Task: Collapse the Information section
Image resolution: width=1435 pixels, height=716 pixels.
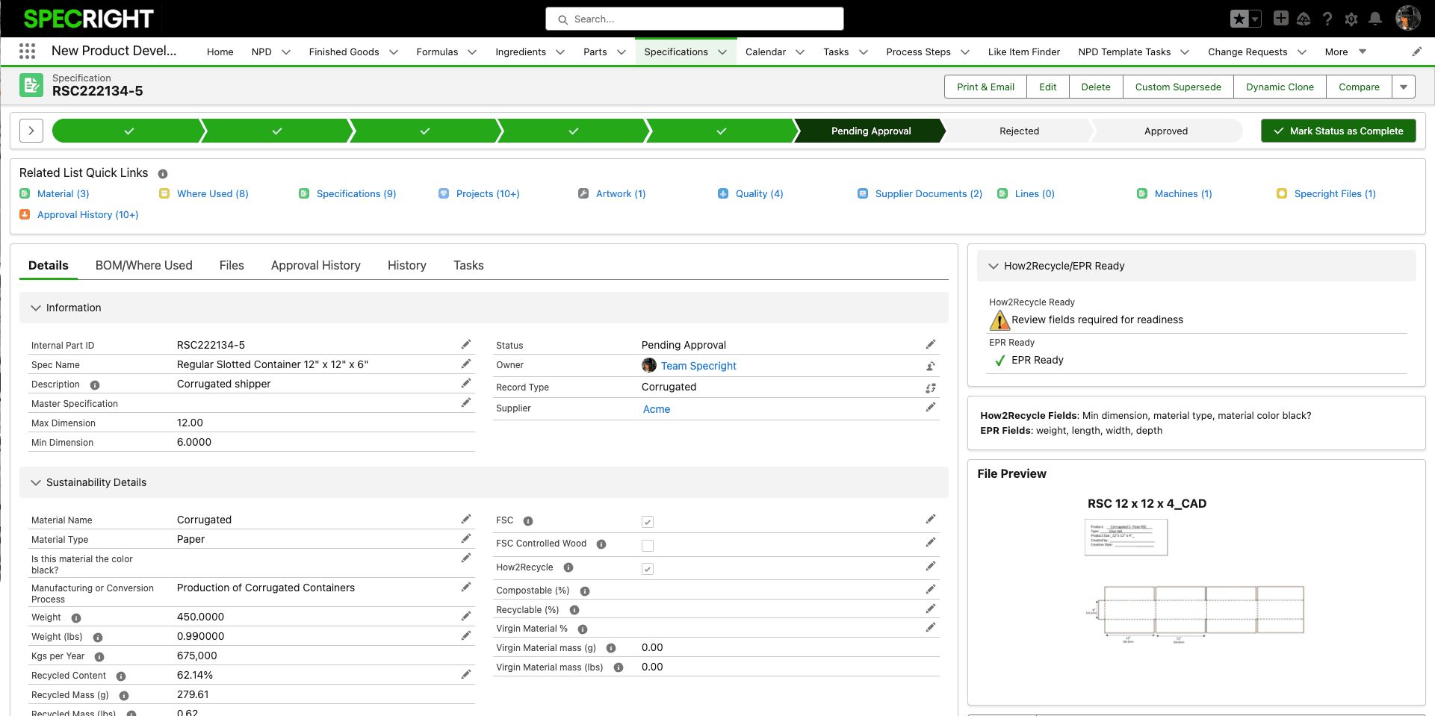Action: [36, 308]
